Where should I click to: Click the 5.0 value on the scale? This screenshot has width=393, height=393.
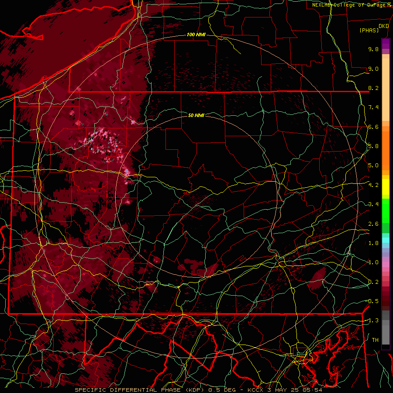pyautogui.click(x=373, y=165)
